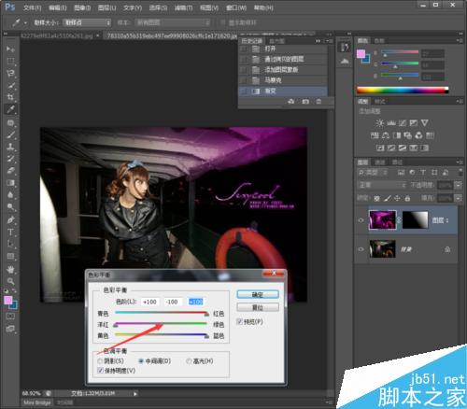Select the Crop tool
467x409 pixels.
10,97
